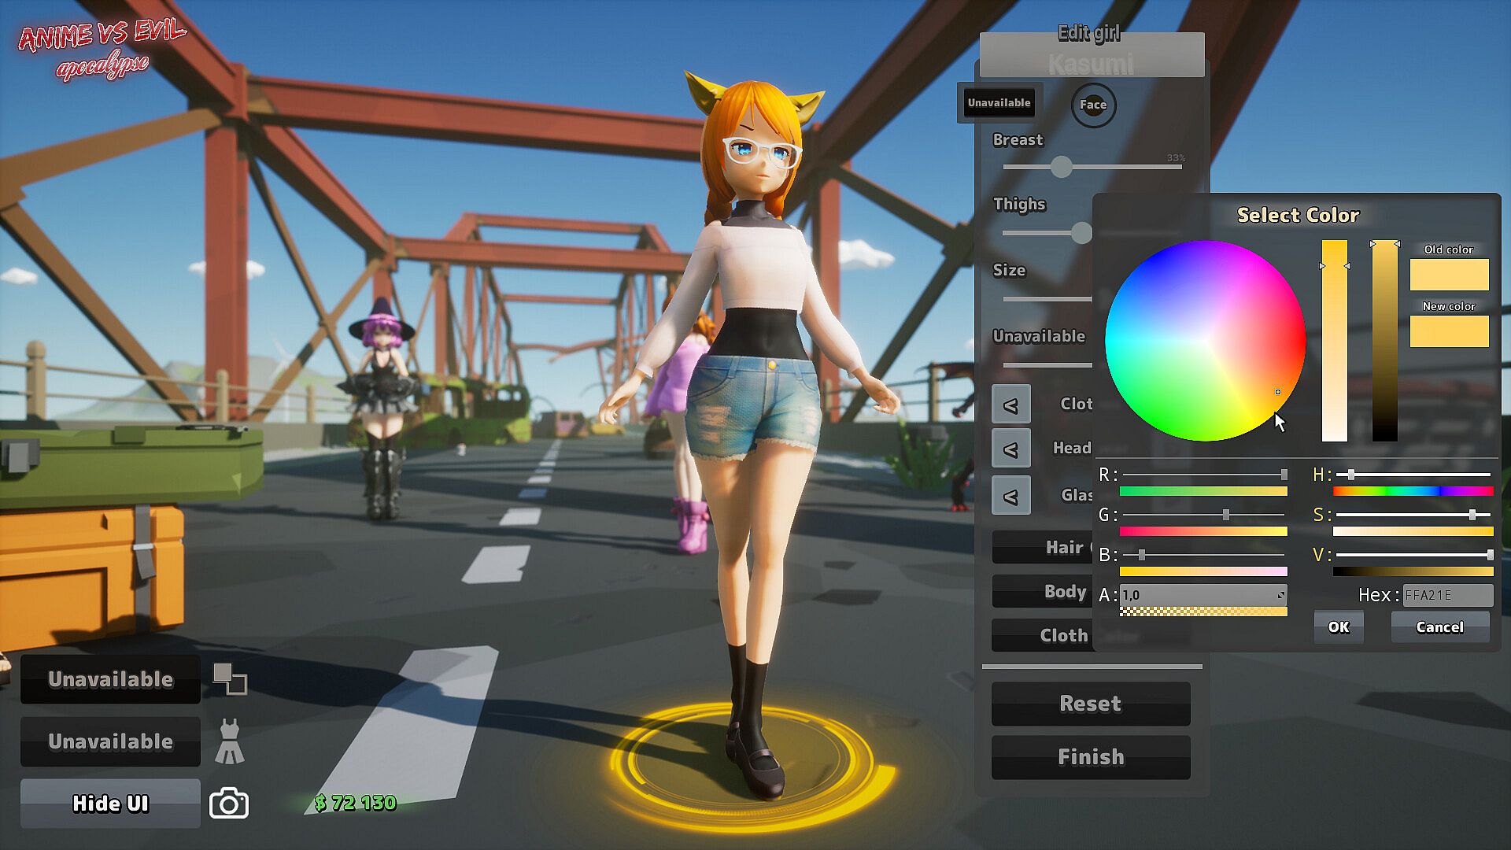Cancel the color selection
Screen dimensions: 1511x850
1439,627
